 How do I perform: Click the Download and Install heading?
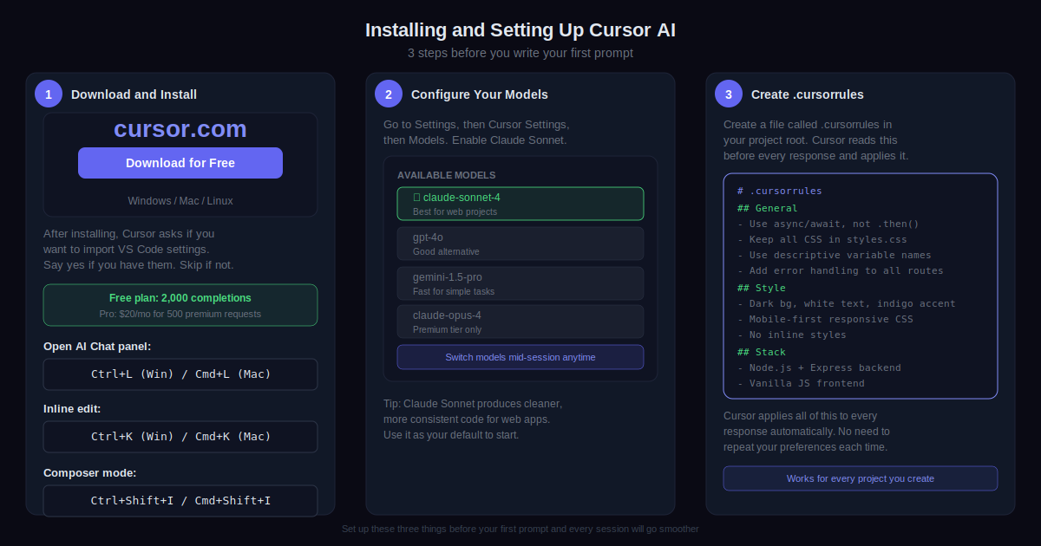134,94
